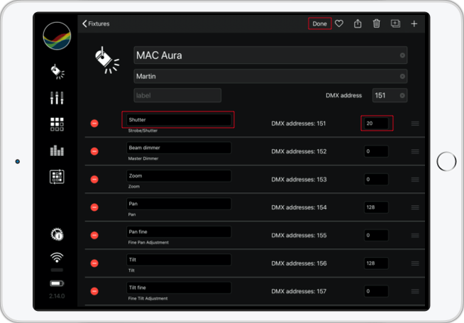The height and width of the screenshot is (323, 464).
Task: Tap the Done button
Action: 319,23
